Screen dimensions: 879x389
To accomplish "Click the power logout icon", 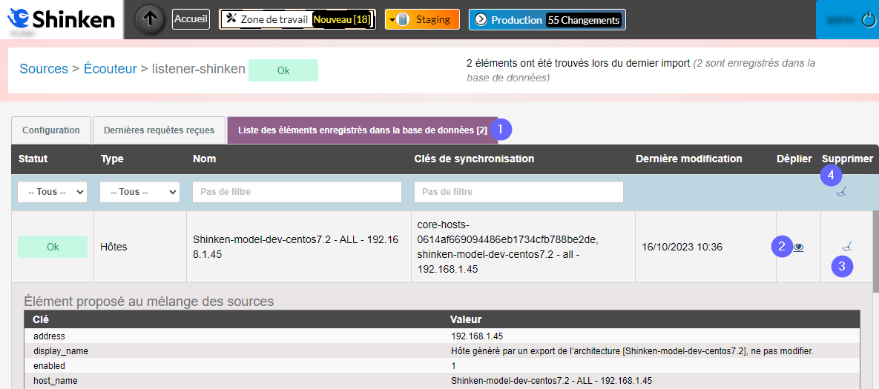I will (x=869, y=20).
